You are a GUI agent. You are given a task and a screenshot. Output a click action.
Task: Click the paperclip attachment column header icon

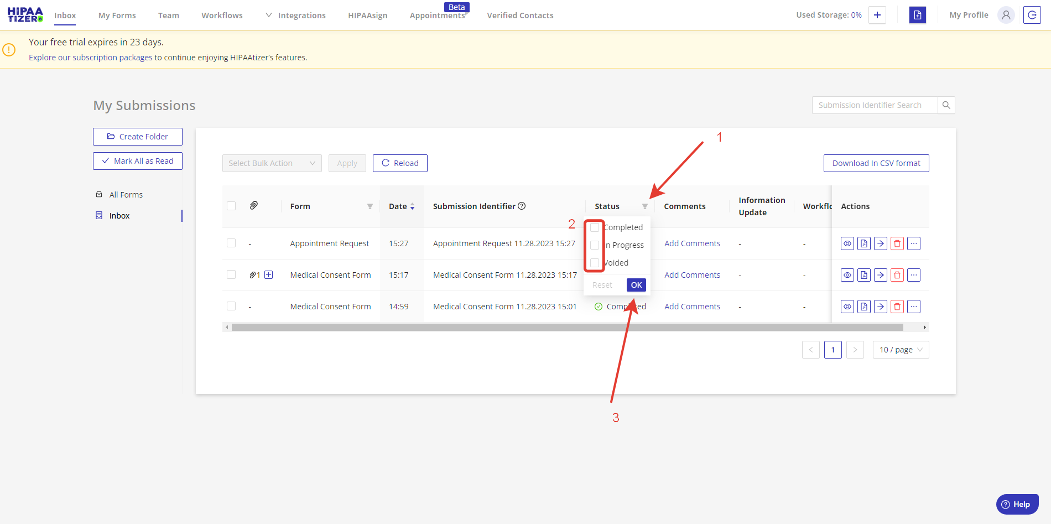click(254, 205)
